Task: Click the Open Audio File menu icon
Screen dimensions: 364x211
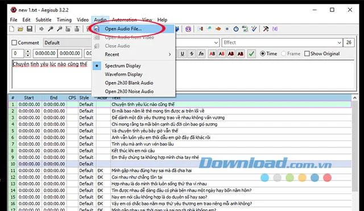Action: coord(97,29)
